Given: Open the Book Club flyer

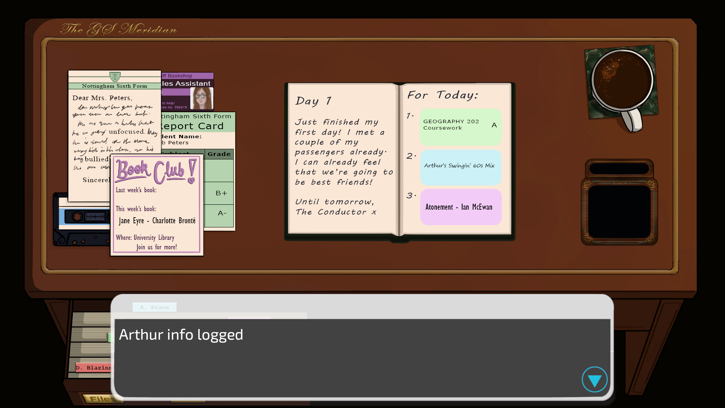Looking at the screenshot, I should coord(157,206).
